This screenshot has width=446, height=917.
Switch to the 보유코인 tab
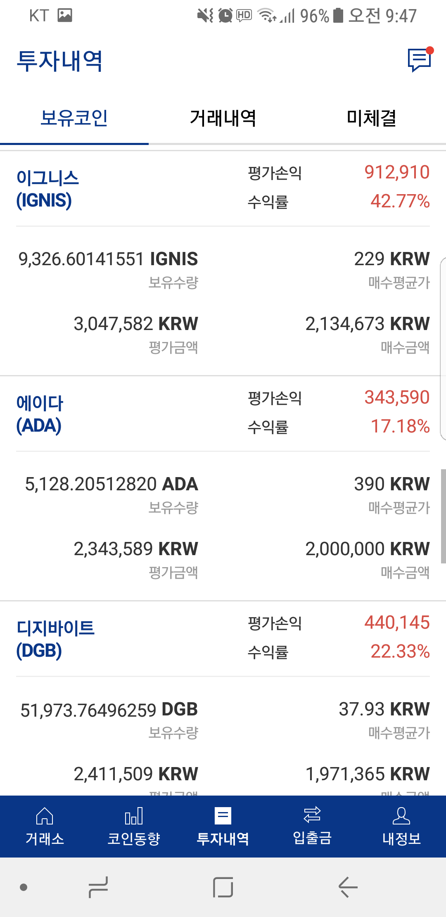74,119
